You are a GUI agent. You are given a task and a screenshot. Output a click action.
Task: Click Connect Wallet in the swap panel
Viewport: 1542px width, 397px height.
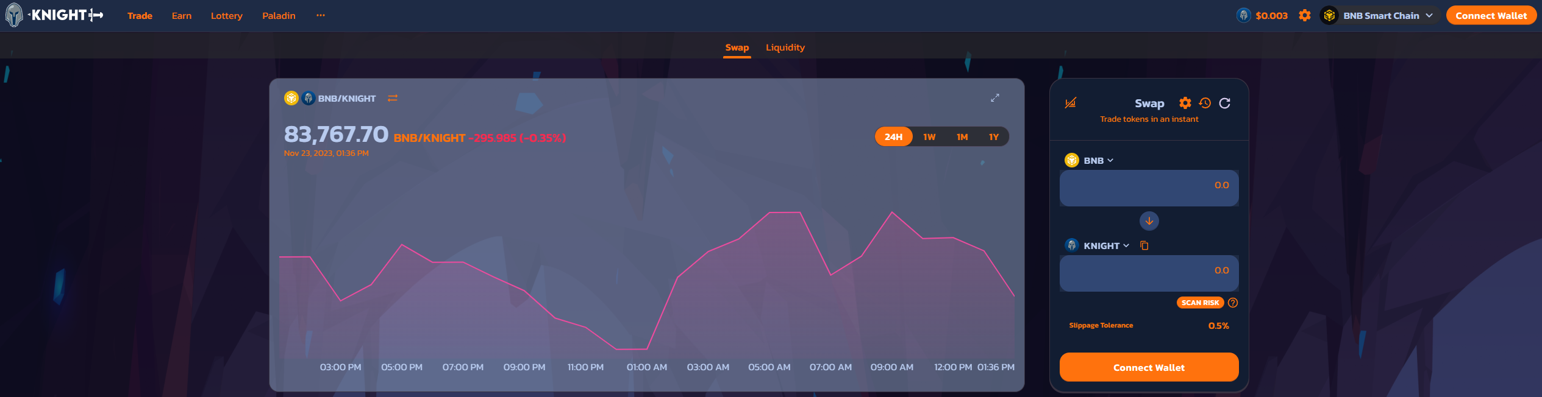tap(1149, 367)
